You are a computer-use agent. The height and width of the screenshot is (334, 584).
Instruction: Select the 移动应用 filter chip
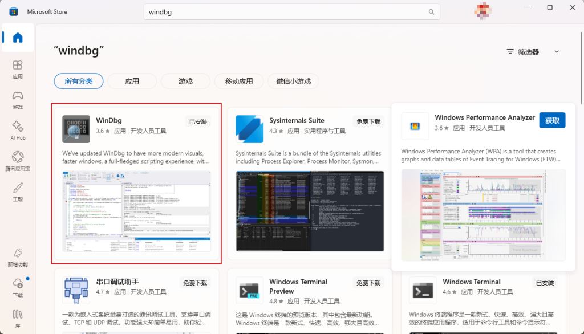click(x=238, y=82)
